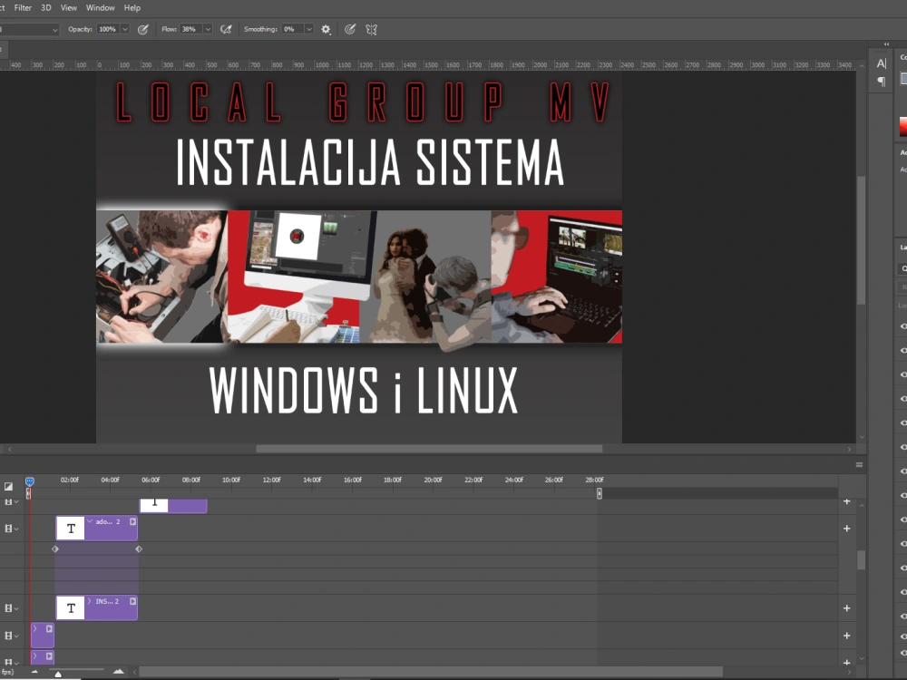
Task: Click the canvas scroll-left arrow
Action: [x=9, y=449]
